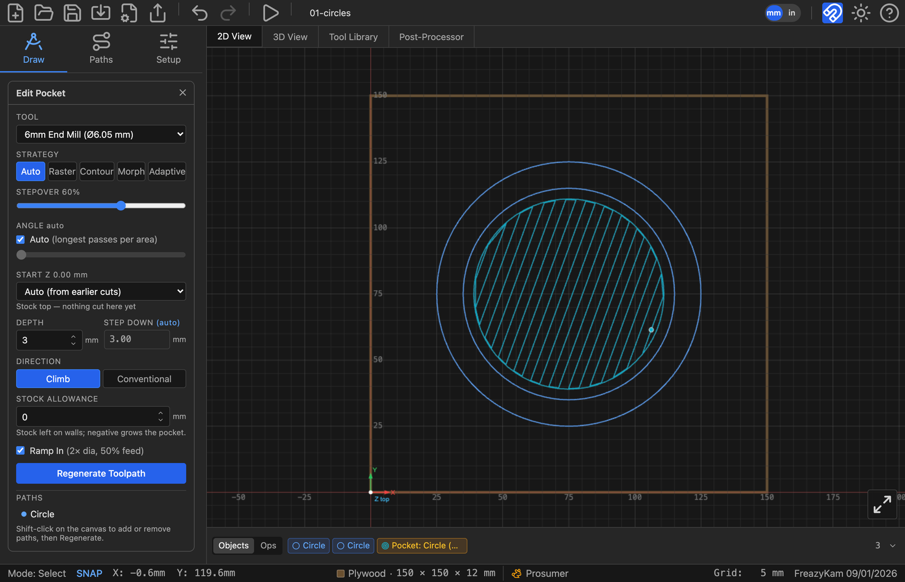
Task: Open the Post-Processor tab
Action: point(432,37)
